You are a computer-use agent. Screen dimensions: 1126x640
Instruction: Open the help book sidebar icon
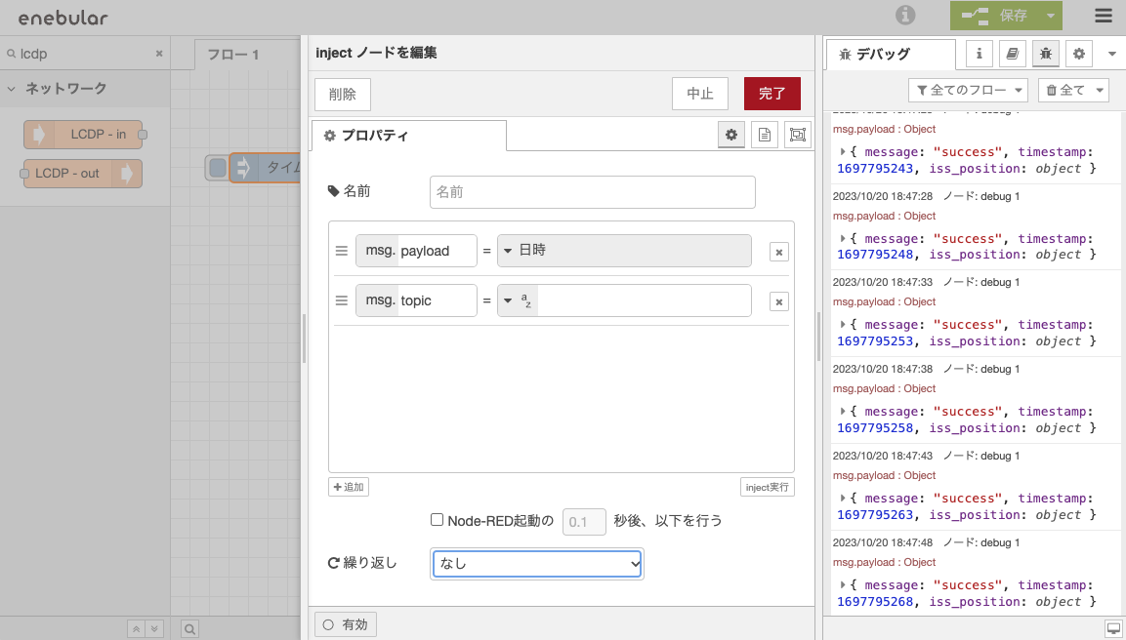[x=1013, y=54]
